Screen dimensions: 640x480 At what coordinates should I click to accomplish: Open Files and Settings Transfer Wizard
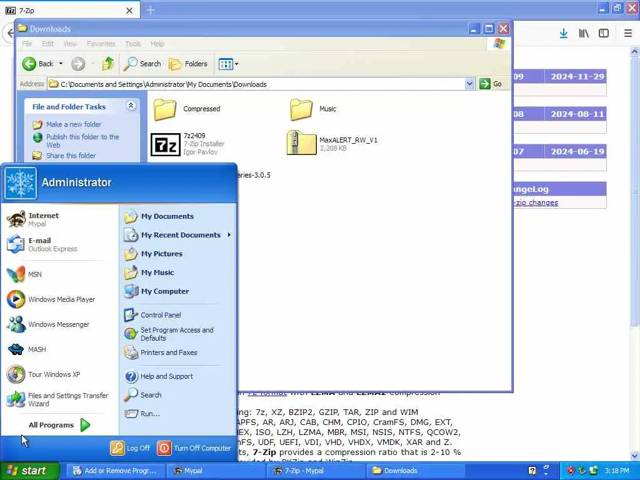point(59,399)
